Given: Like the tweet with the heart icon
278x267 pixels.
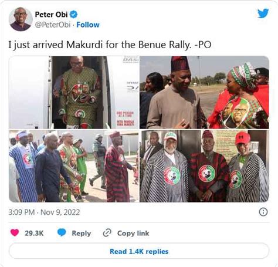Looking at the screenshot, I should 15,233.
